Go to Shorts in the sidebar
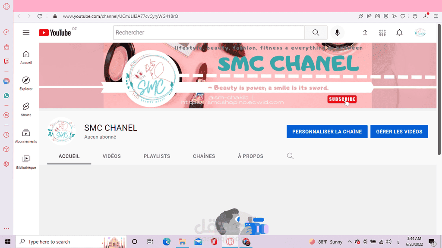 pos(26,109)
